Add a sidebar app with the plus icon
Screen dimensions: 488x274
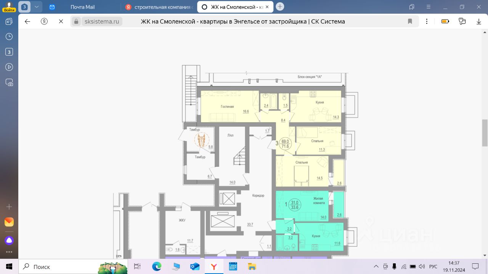coord(9,207)
